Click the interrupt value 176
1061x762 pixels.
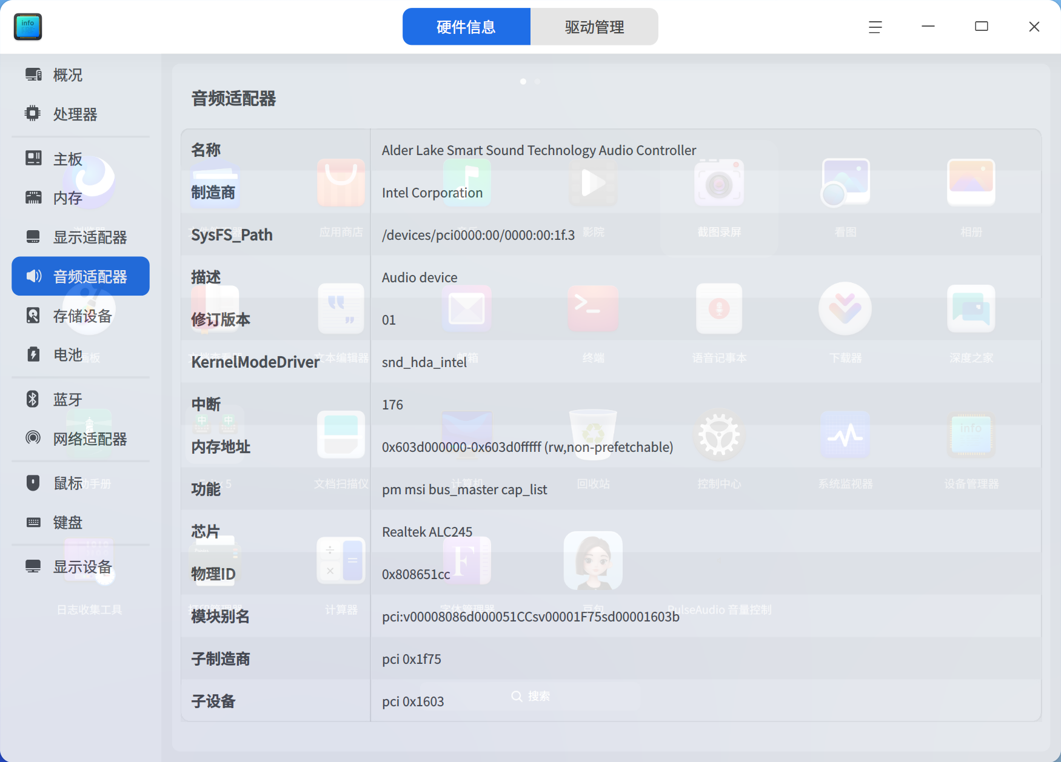click(392, 405)
